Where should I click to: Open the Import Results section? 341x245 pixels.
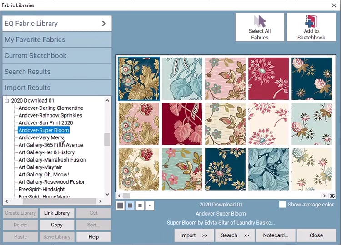57,88
